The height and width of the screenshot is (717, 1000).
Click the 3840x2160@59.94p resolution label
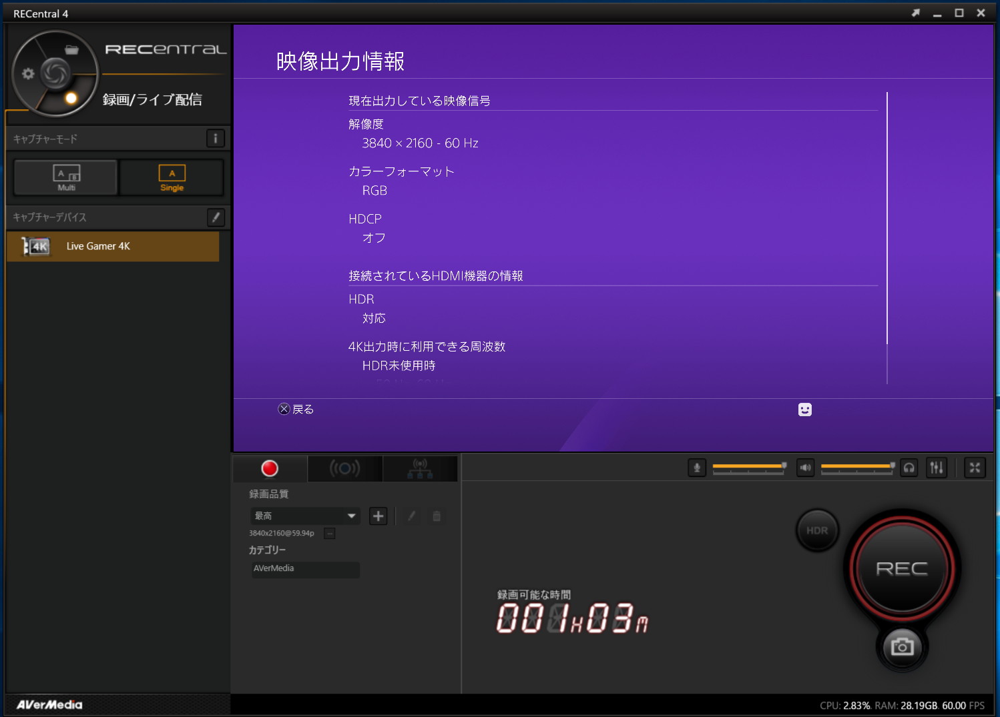pos(282,533)
